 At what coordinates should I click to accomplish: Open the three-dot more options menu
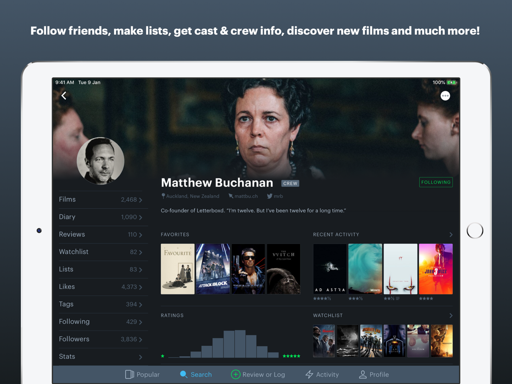445,96
